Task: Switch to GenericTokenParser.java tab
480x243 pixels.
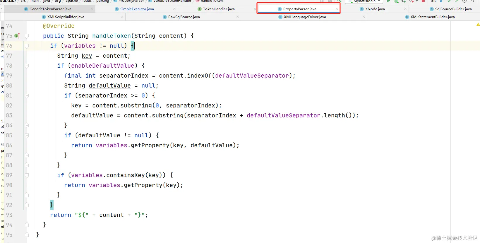Action: (50, 9)
